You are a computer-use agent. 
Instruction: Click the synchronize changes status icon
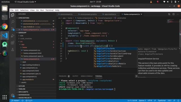23,101
